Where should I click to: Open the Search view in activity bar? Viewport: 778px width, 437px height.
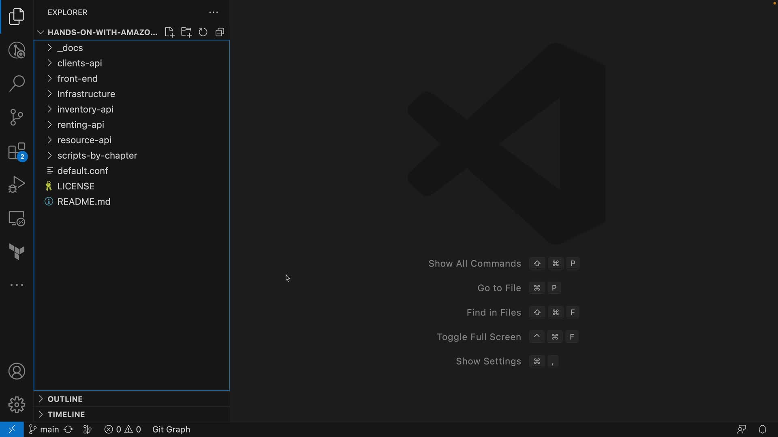click(x=17, y=83)
